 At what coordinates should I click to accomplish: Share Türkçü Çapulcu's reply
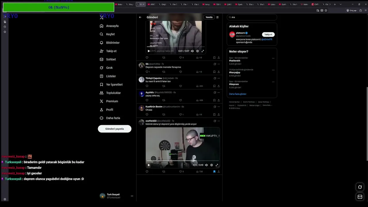[219, 86]
